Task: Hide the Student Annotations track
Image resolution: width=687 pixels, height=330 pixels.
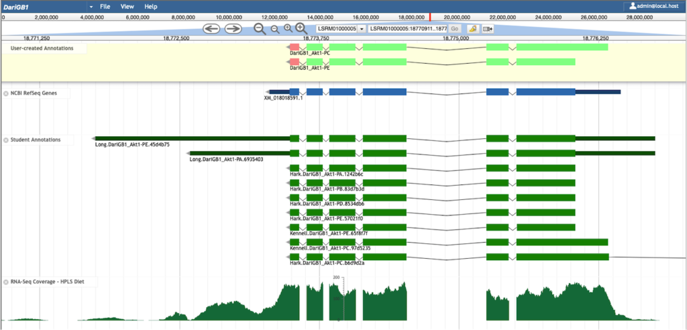Action: coord(6,140)
